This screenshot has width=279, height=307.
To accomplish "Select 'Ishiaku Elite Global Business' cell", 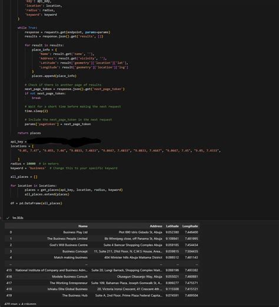I will pos(68,289).
